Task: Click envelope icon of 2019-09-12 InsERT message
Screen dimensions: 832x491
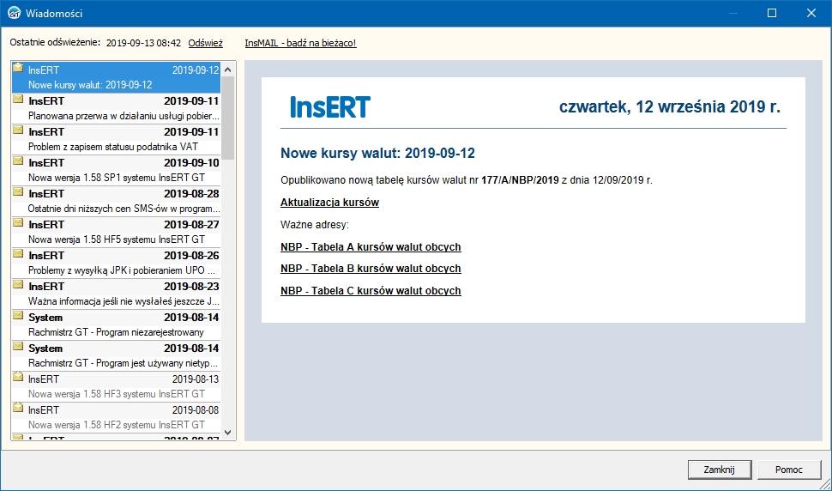Action: [18, 68]
